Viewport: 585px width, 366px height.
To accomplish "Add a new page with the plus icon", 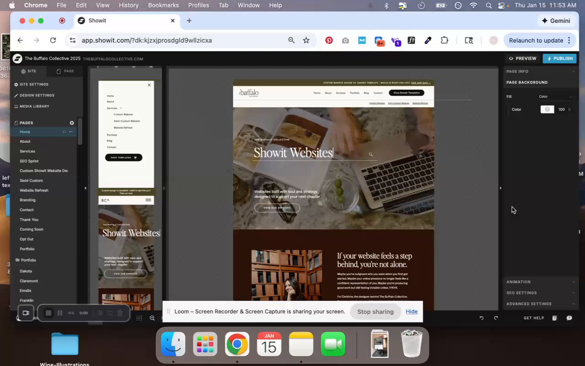I will click(x=72, y=123).
